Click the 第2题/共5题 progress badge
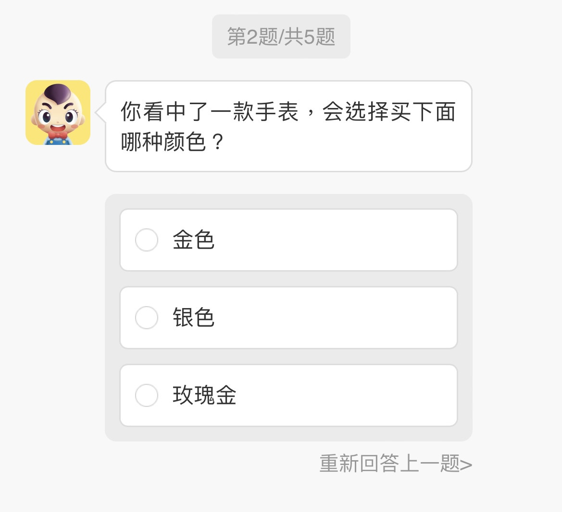Image resolution: width=562 pixels, height=512 pixels. tap(281, 36)
